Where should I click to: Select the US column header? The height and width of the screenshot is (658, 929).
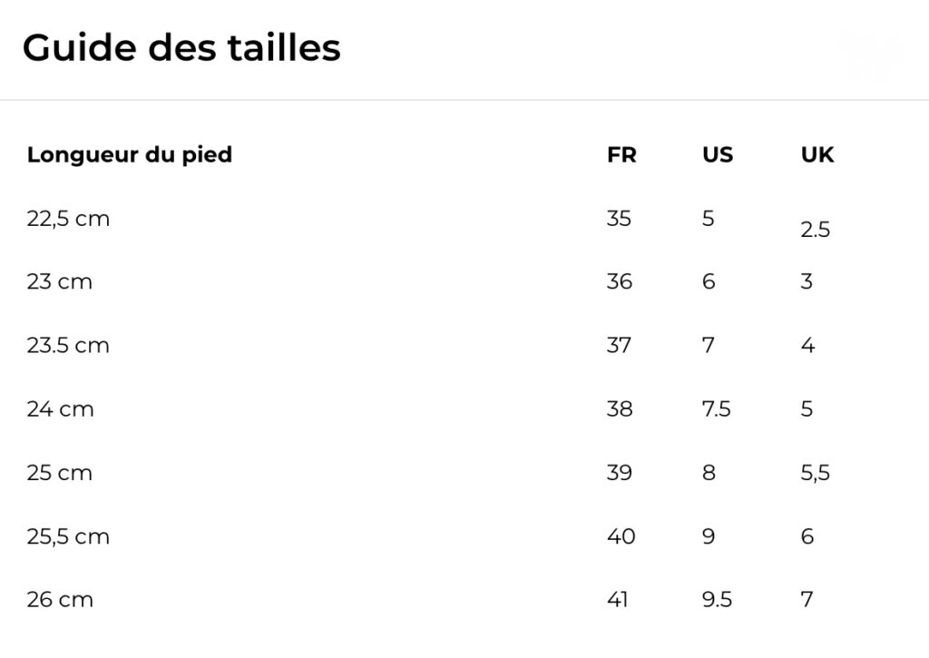(717, 155)
